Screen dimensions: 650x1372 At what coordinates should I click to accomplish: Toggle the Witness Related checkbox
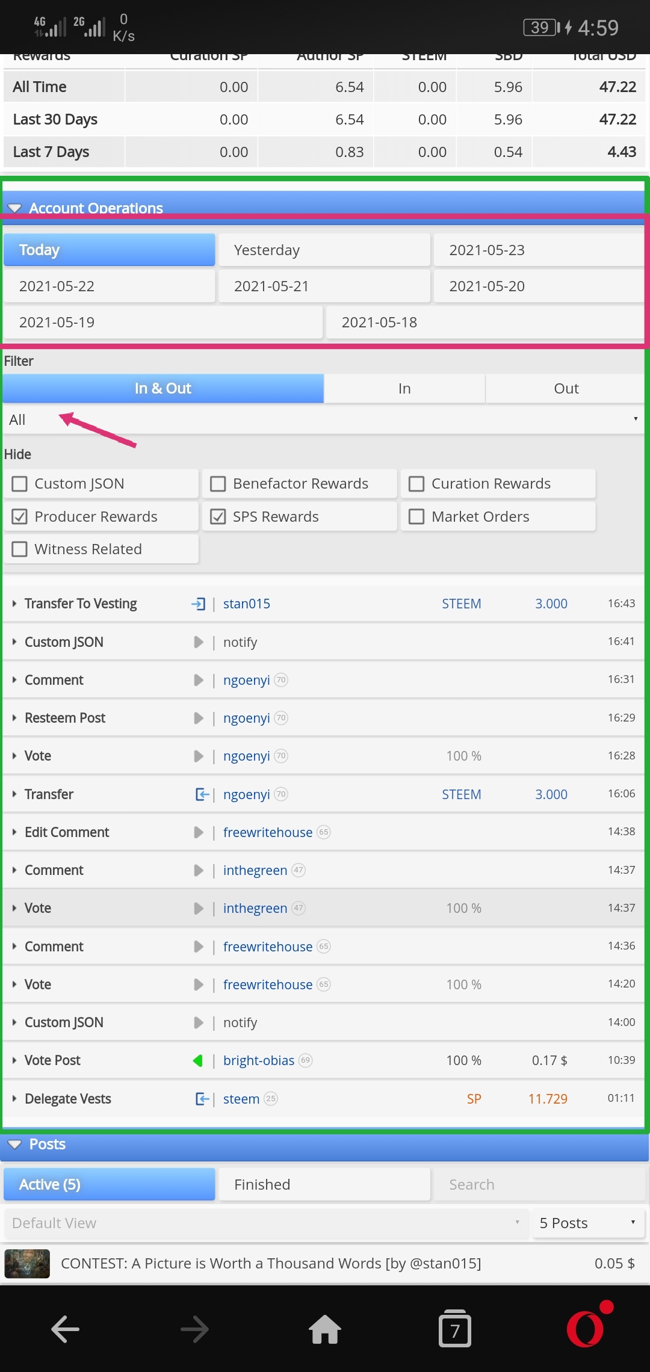tap(20, 549)
